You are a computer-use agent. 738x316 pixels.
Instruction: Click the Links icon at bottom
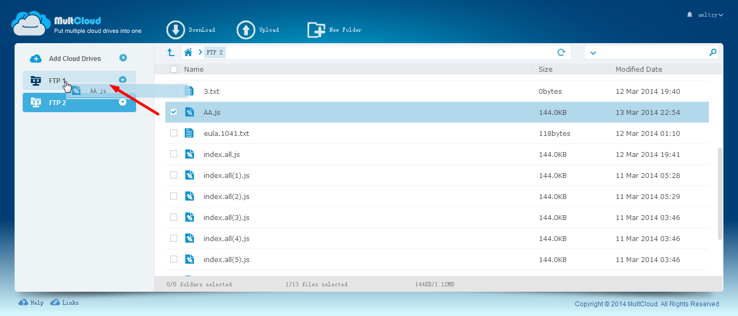coord(55,303)
